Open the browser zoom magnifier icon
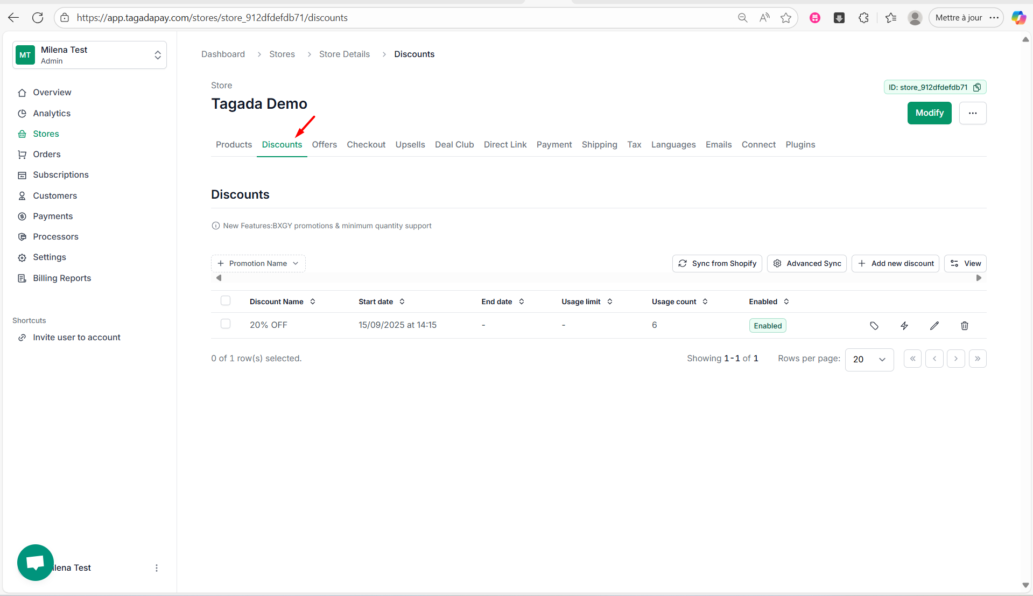Image resolution: width=1033 pixels, height=596 pixels. coord(743,18)
